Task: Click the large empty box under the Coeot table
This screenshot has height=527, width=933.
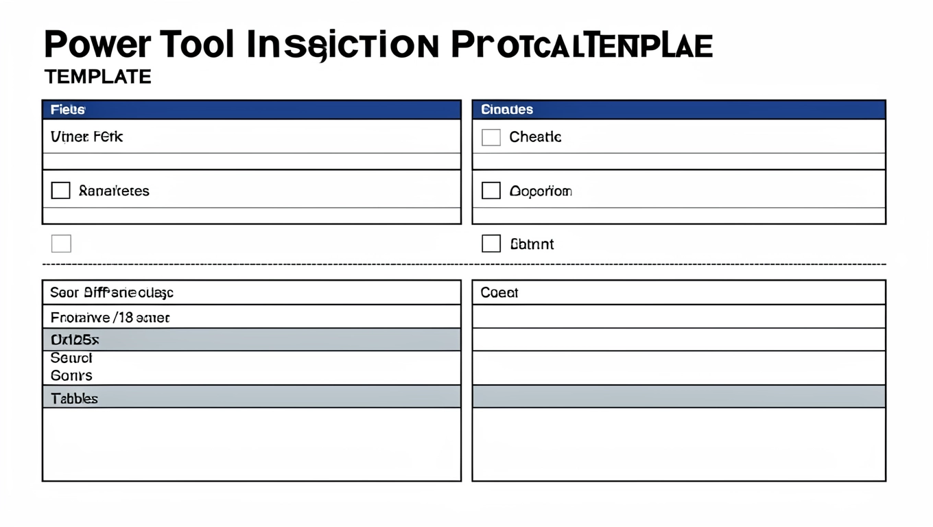Action: coord(678,444)
